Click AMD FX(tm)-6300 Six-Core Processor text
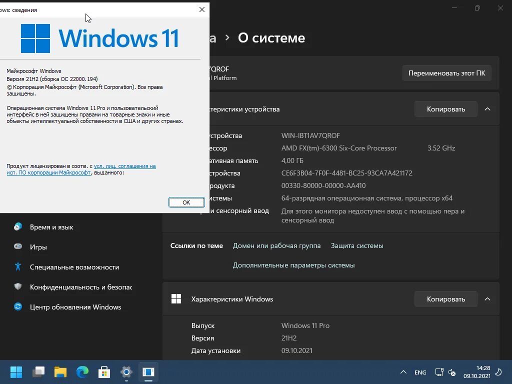The width and height of the screenshot is (512, 384). 339,148
